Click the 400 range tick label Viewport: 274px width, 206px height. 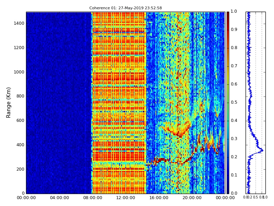pos(20,145)
